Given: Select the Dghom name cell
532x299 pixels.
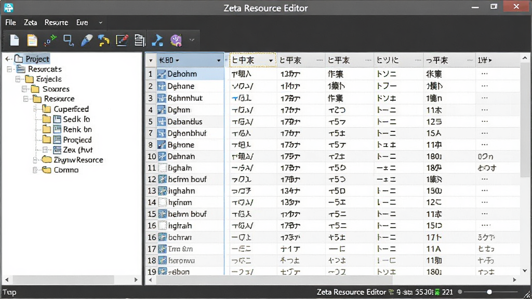Looking at the screenshot, I should (x=190, y=110).
